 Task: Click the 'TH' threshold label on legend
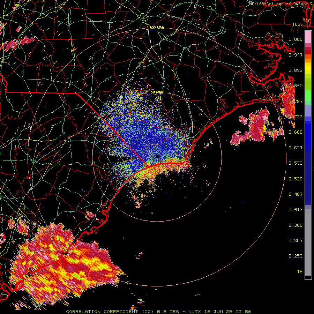click(x=300, y=271)
